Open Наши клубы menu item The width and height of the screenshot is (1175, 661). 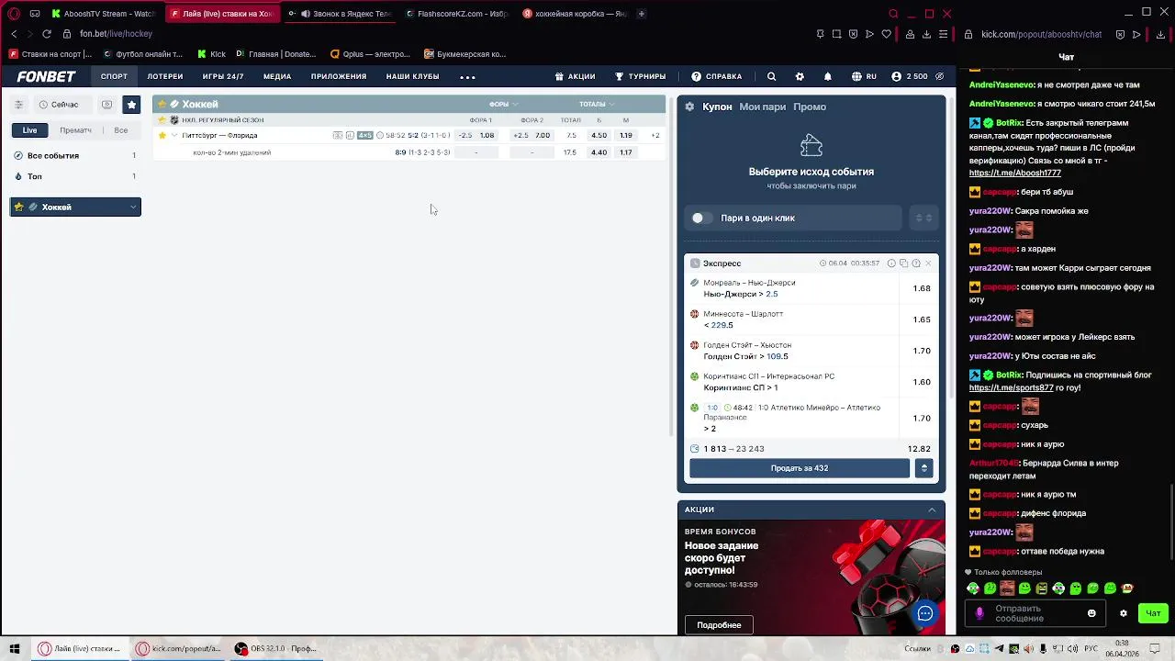click(412, 76)
